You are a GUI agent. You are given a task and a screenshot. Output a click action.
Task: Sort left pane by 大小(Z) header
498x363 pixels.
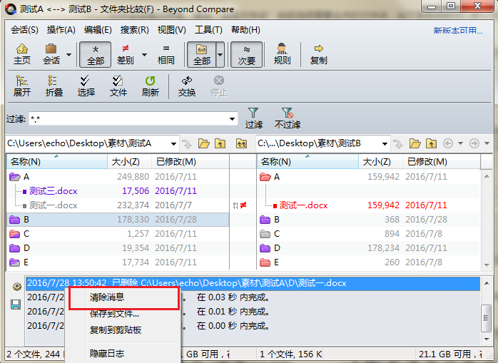(x=129, y=162)
